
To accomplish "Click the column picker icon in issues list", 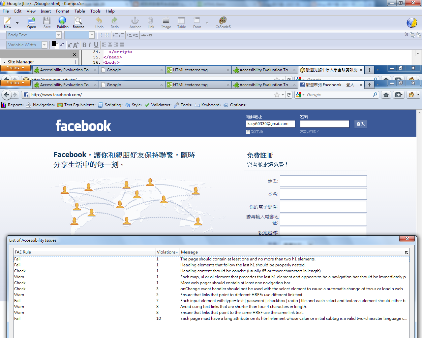I will [x=407, y=252].
